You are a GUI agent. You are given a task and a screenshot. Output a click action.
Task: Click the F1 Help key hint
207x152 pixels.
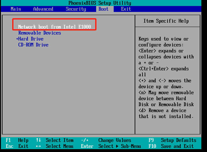[x=17, y=140]
